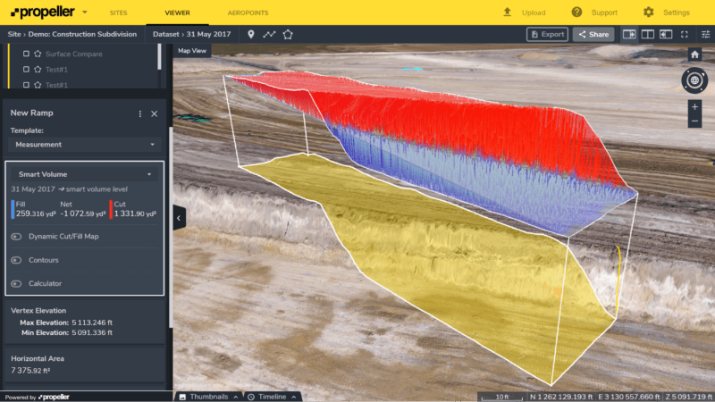This screenshot has width=715, height=402.
Task: Click the Propeller logo
Action: click(x=42, y=13)
